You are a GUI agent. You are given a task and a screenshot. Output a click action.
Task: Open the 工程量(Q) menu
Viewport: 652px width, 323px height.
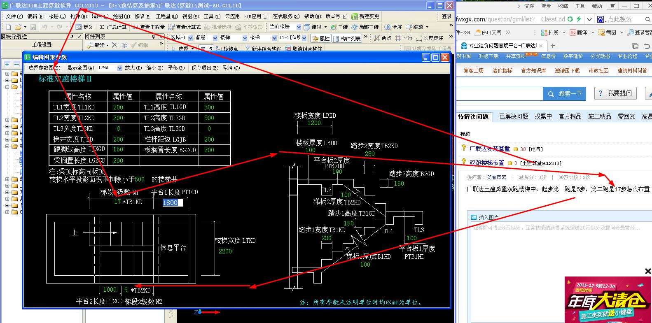pyautogui.click(x=166, y=16)
